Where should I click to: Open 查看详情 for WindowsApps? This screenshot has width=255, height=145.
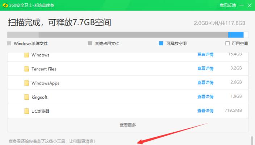click(x=205, y=83)
